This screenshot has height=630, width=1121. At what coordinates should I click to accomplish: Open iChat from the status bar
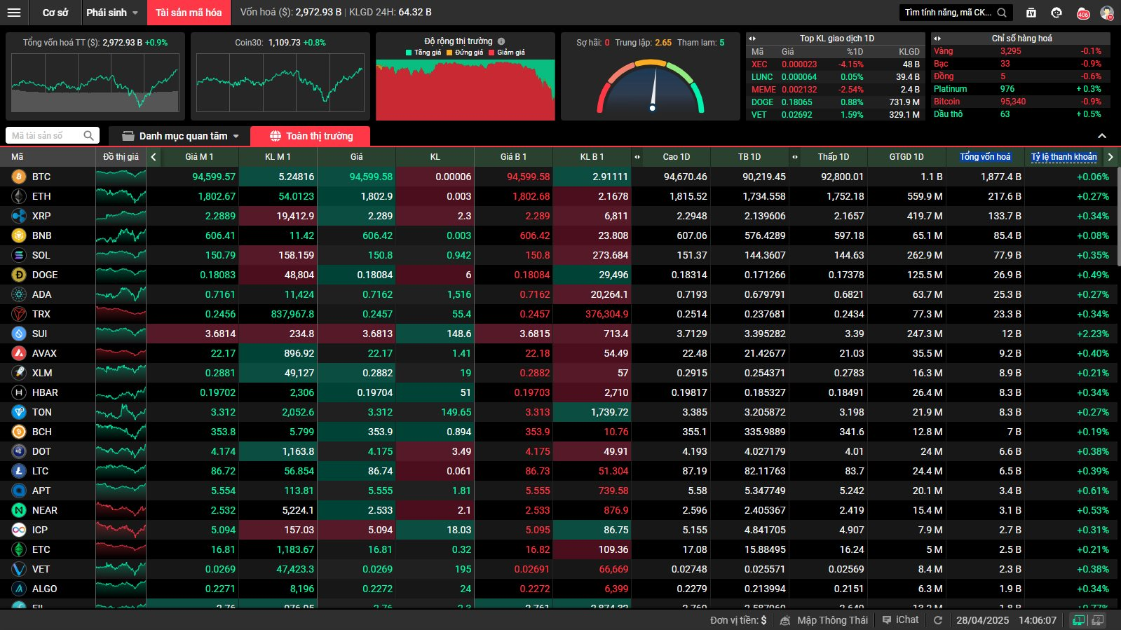coord(900,620)
